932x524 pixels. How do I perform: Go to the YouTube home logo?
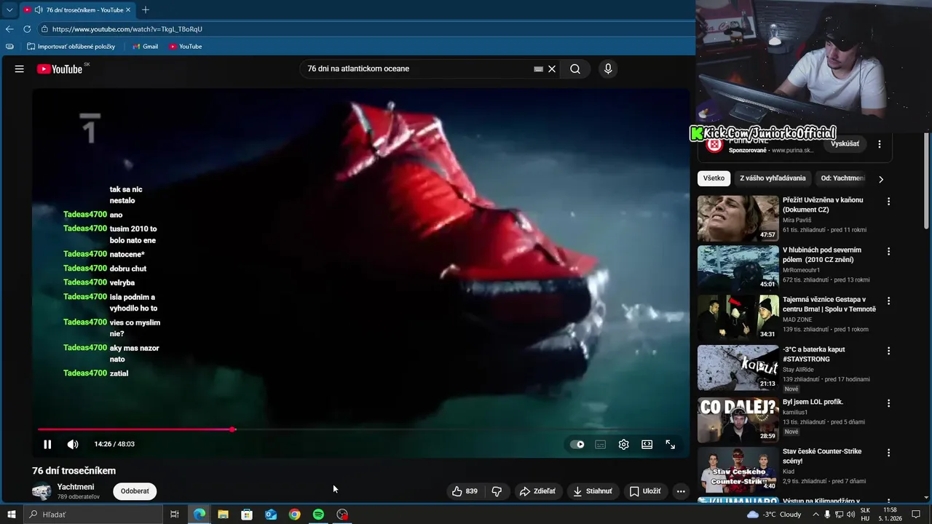(60, 69)
